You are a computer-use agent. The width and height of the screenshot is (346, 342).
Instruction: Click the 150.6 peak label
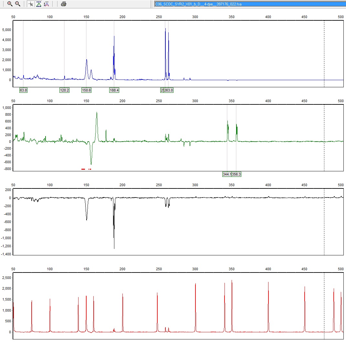coord(86,90)
